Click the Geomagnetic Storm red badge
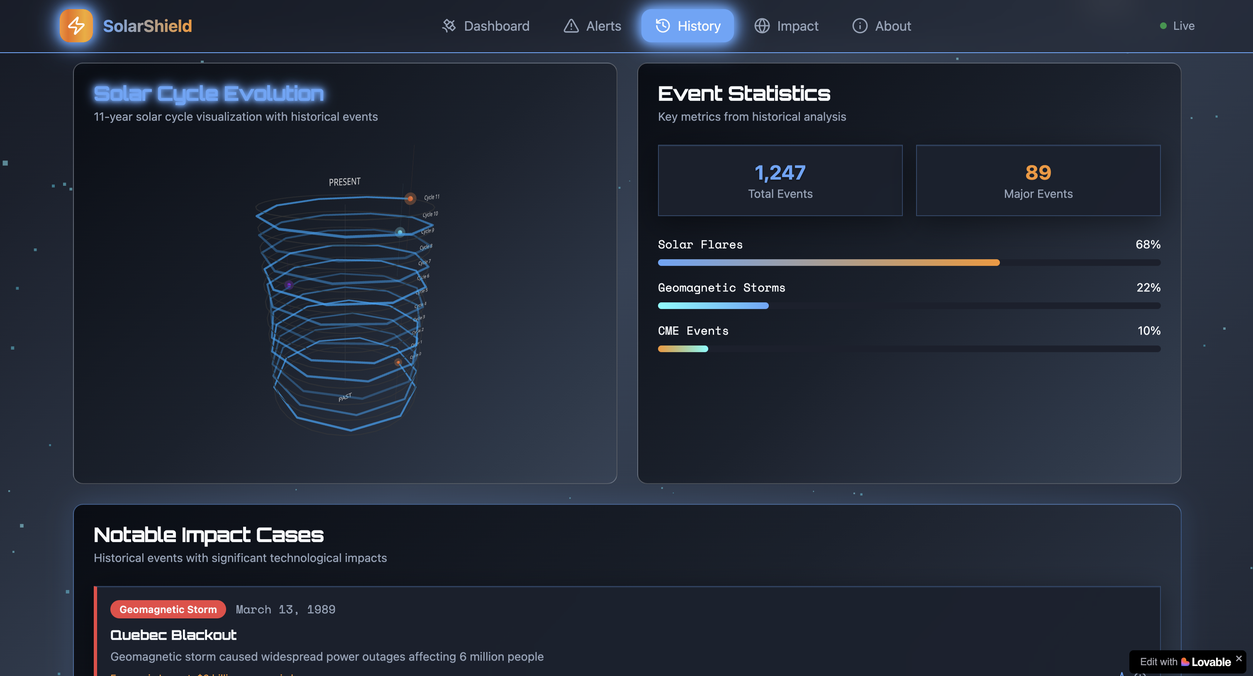 pos(168,609)
